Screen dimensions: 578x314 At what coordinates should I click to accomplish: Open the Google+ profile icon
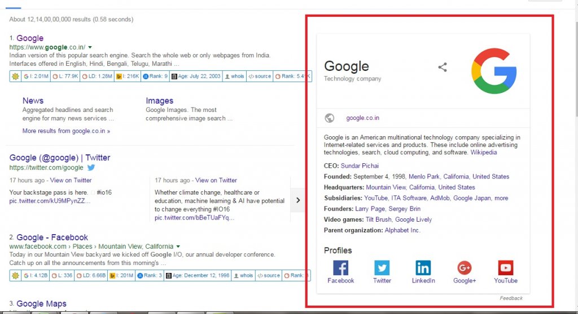[x=465, y=268]
